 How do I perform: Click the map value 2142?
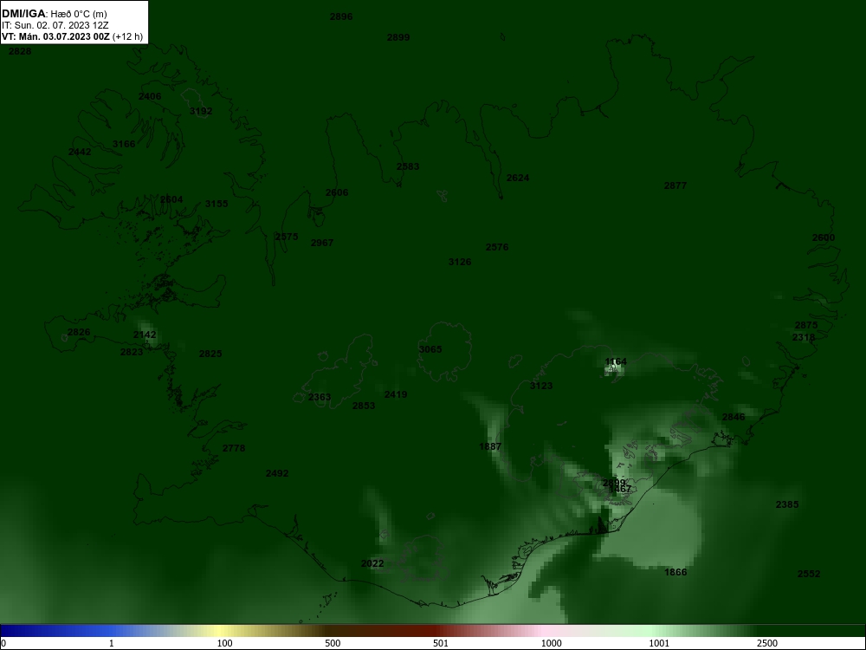point(145,335)
